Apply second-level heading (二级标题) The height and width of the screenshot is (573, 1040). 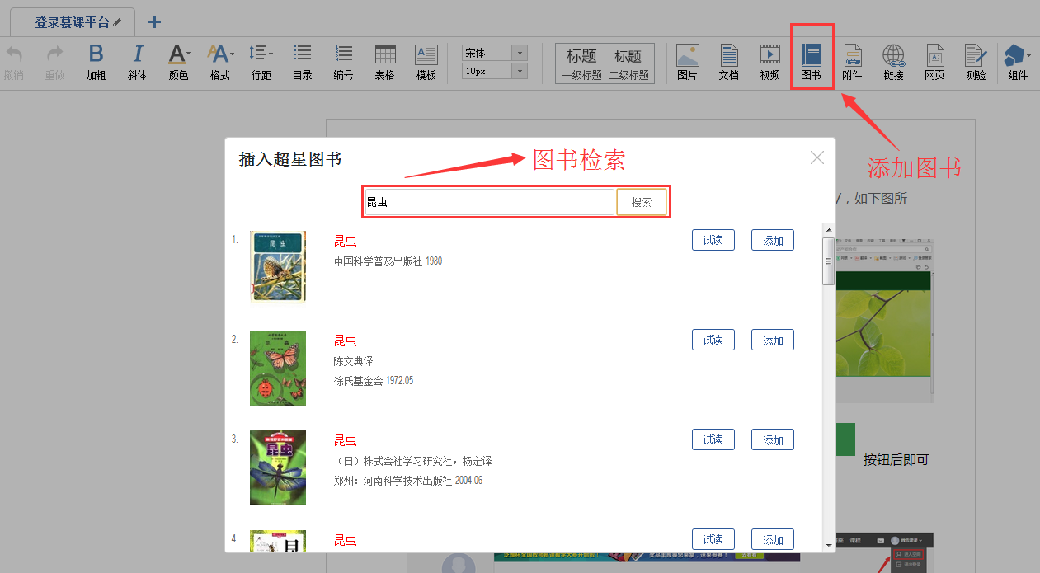coord(628,64)
